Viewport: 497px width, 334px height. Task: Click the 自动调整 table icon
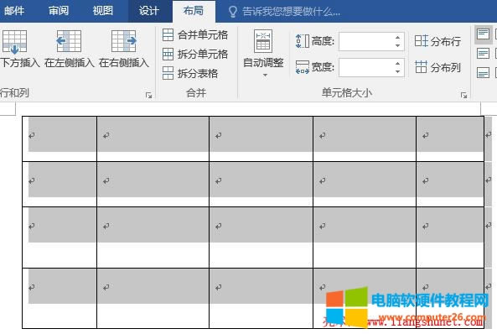(263, 41)
